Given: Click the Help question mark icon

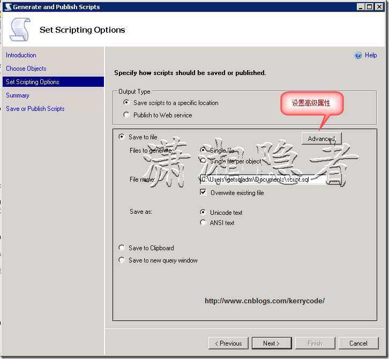Looking at the screenshot, I should pyautogui.click(x=358, y=55).
